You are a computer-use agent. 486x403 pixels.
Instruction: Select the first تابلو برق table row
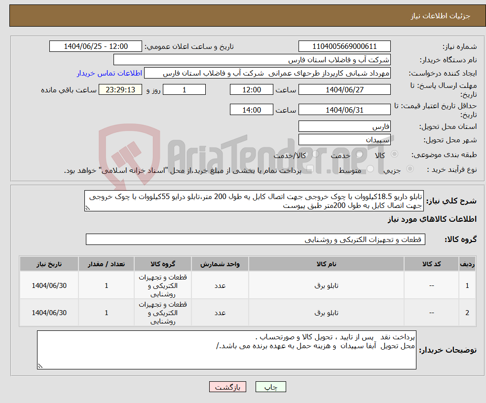point(247,285)
